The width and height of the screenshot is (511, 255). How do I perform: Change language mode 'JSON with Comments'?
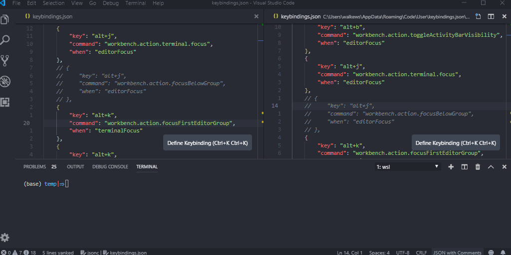pyautogui.click(x=457, y=253)
